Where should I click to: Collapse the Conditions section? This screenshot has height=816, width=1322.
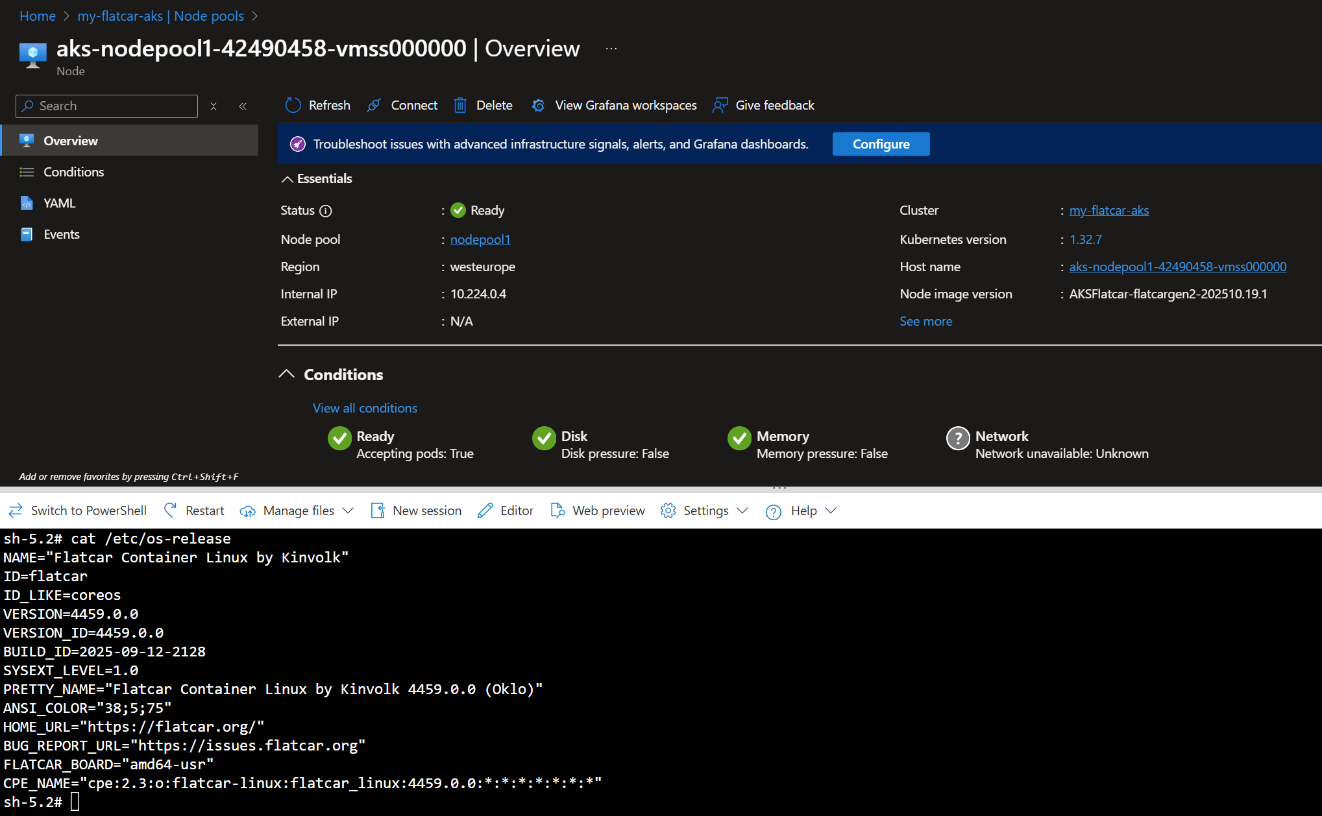coord(287,374)
